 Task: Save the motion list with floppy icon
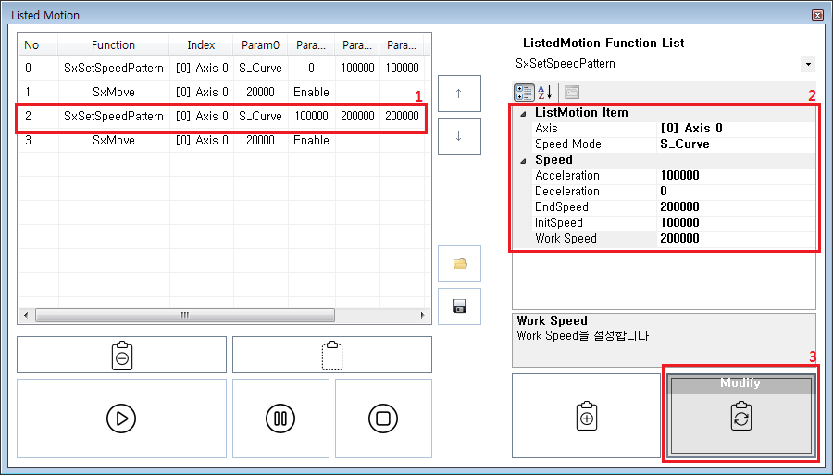pyautogui.click(x=459, y=306)
